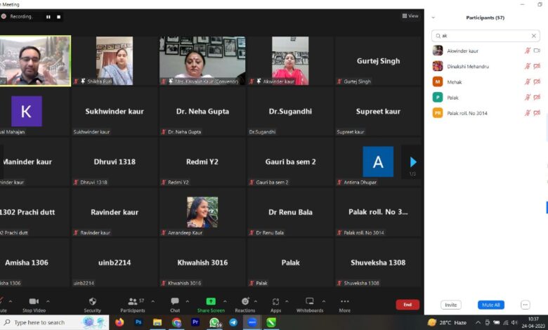This screenshot has width=548, height=330.
Task: Go to next gallery page arrow
Action: coord(413,162)
